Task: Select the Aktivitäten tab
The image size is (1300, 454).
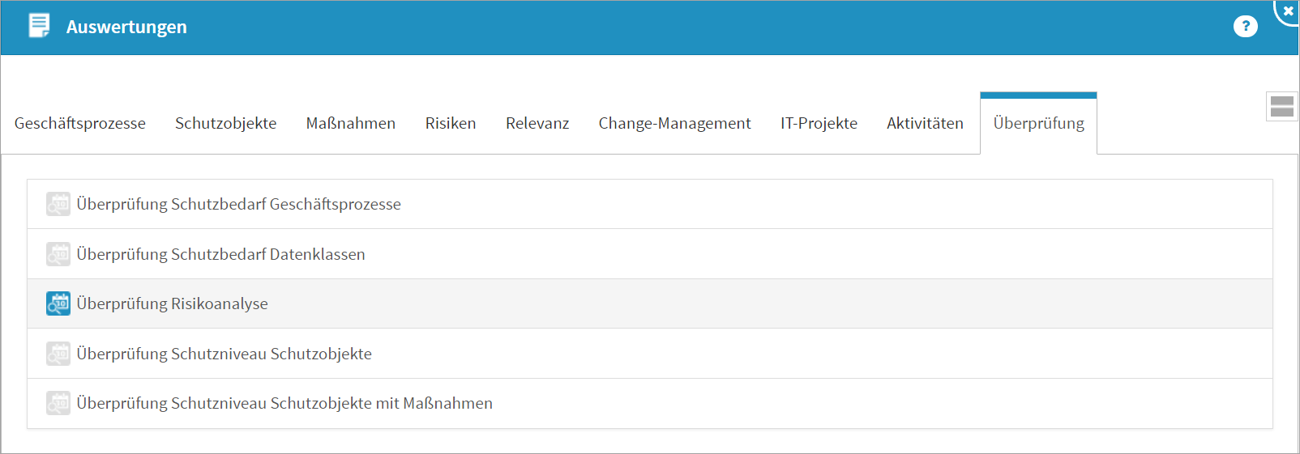Action: tap(925, 123)
